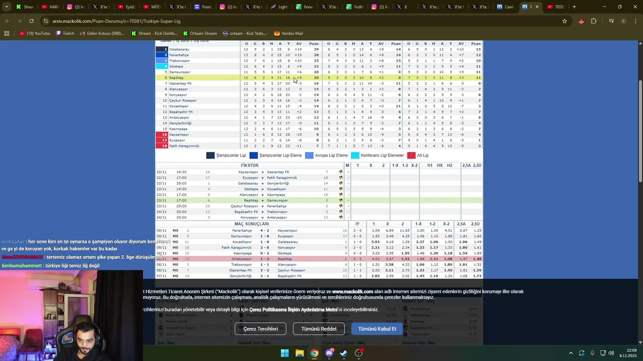Open a new browser tab with plus
The image size is (643, 361).
[574, 7]
